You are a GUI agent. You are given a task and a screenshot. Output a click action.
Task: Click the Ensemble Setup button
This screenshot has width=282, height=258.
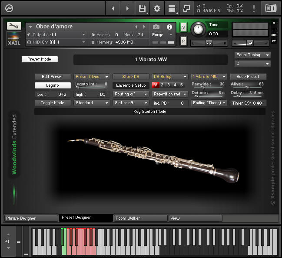(x=131, y=85)
